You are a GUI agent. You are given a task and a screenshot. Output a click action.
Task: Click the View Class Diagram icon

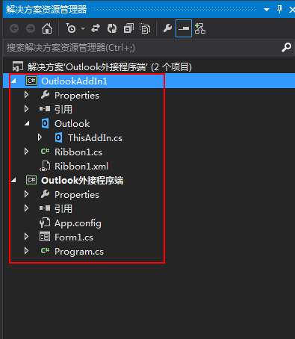[x=200, y=28]
